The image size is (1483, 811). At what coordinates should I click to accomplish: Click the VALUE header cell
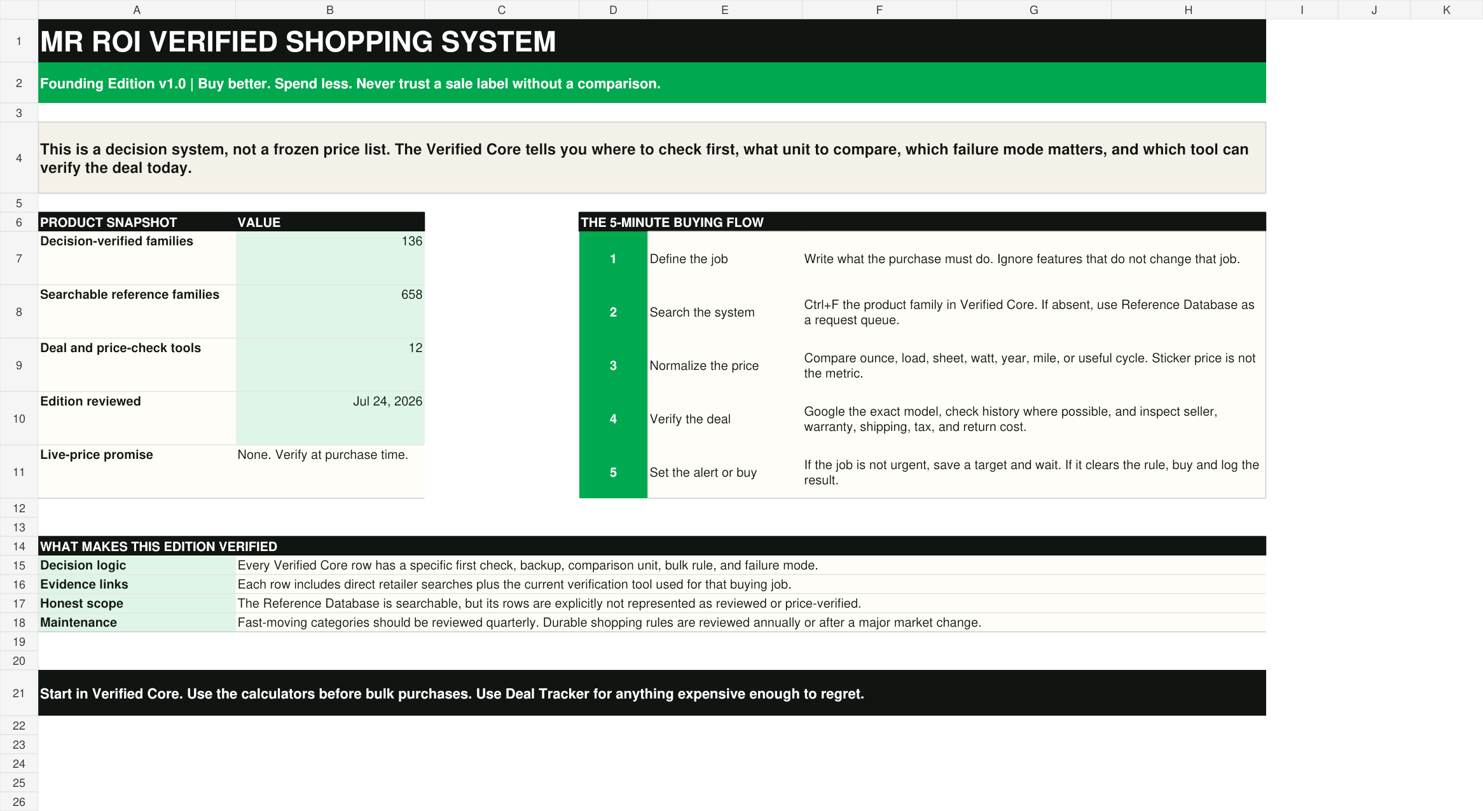(330, 222)
